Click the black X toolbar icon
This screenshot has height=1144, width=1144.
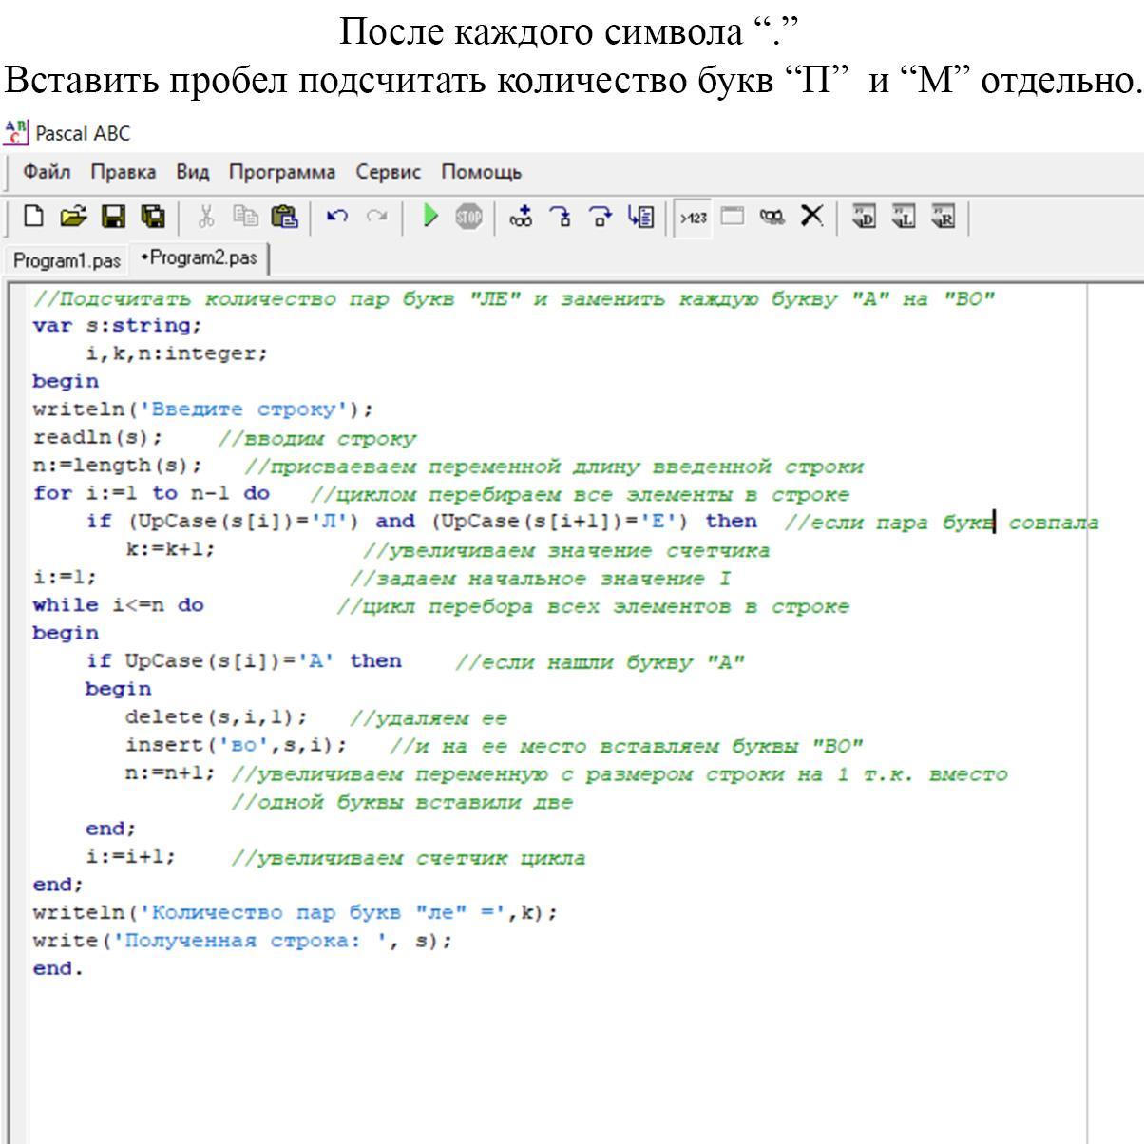click(811, 217)
